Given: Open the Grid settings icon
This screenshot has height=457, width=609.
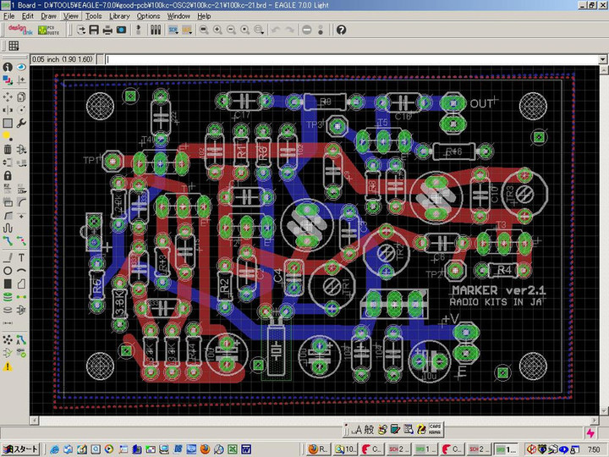Looking at the screenshot, I should coord(14,46).
